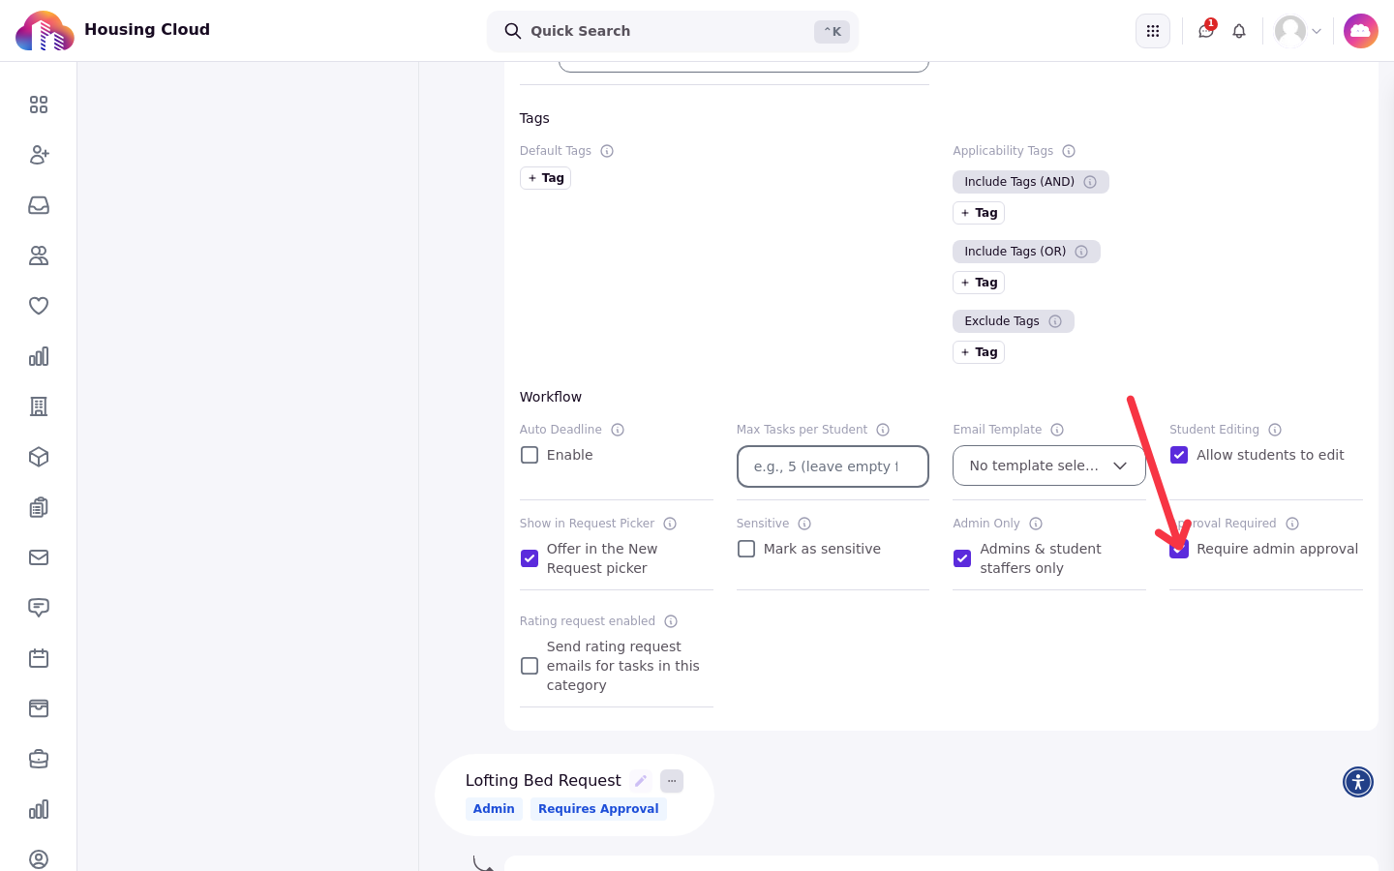The width and height of the screenshot is (1394, 871).
Task: Focus the Quick Search box
Action: (673, 31)
